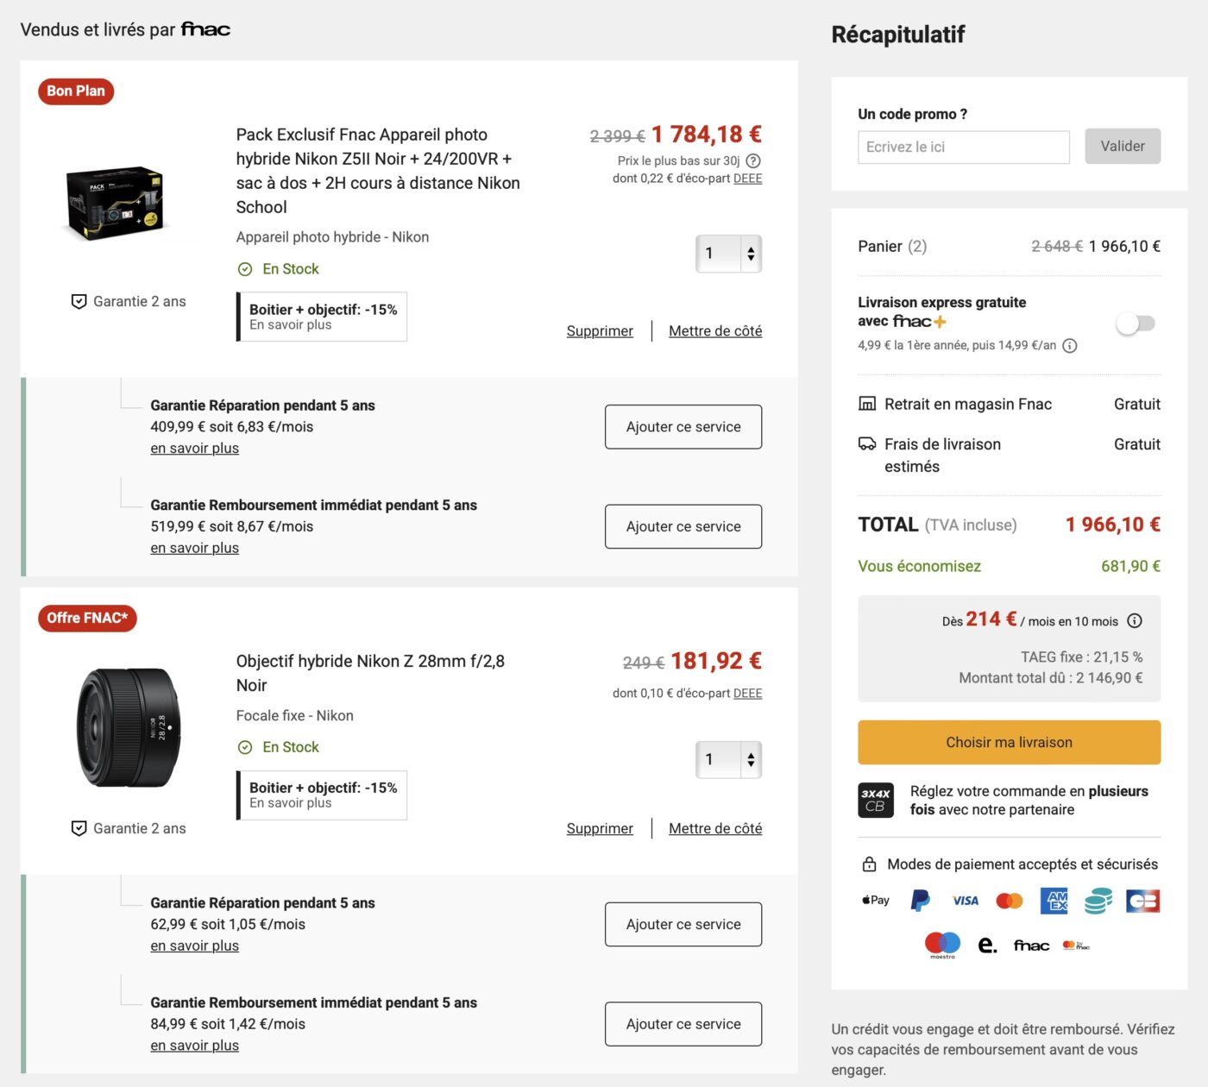Enable free express delivery Fnac+ toggle

click(x=1136, y=324)
